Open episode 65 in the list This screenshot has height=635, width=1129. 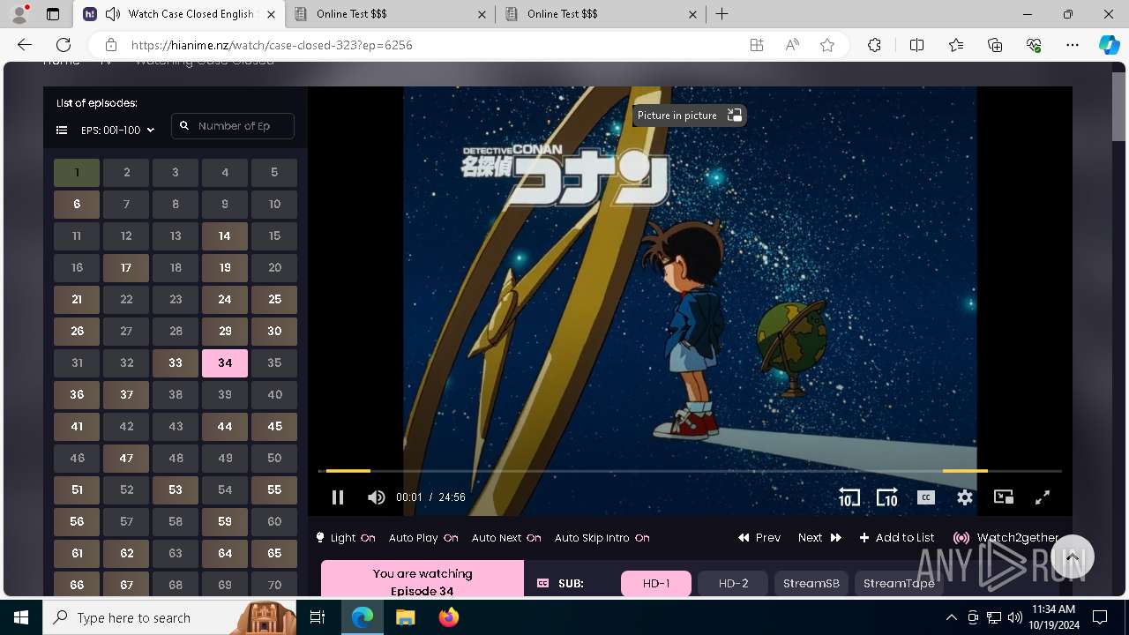pos(274,554)
